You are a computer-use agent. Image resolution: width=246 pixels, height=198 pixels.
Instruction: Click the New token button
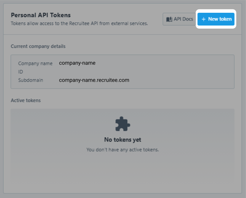[x=216, y=19]
